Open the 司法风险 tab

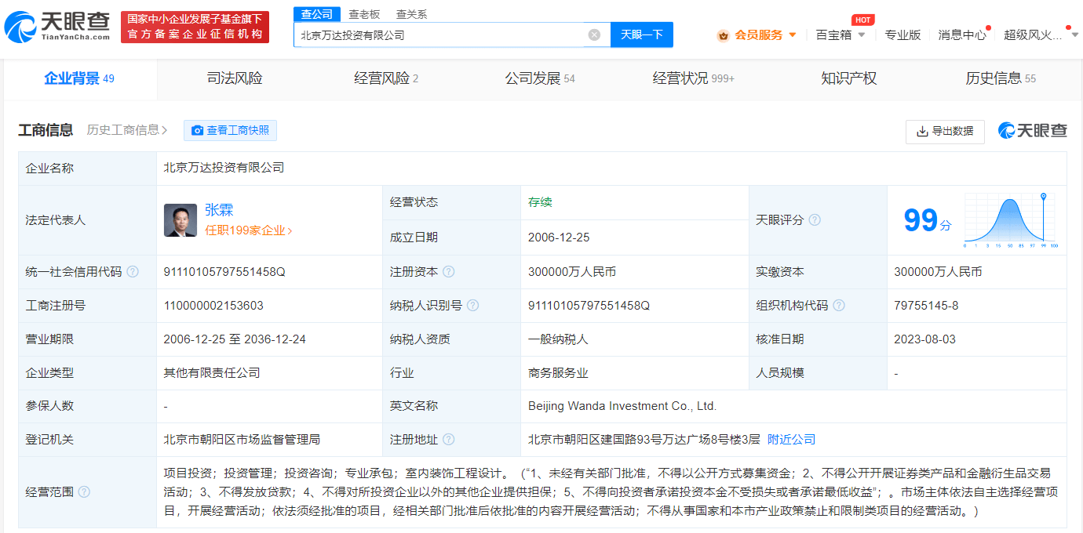235,78
